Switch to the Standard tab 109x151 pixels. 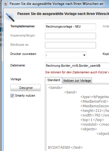click(x=54, y=80)
